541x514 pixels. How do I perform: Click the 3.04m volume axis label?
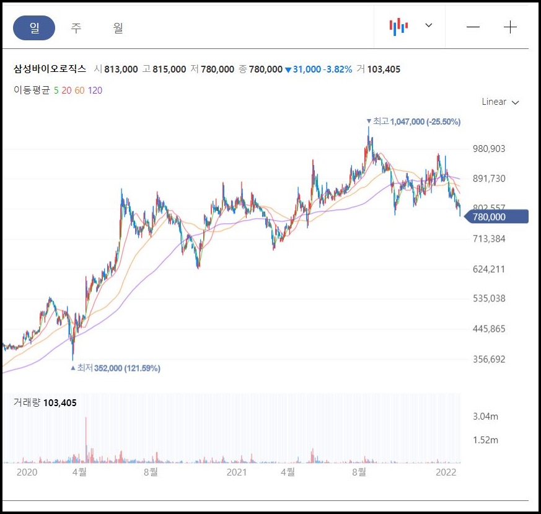click(x=485, y=416)
